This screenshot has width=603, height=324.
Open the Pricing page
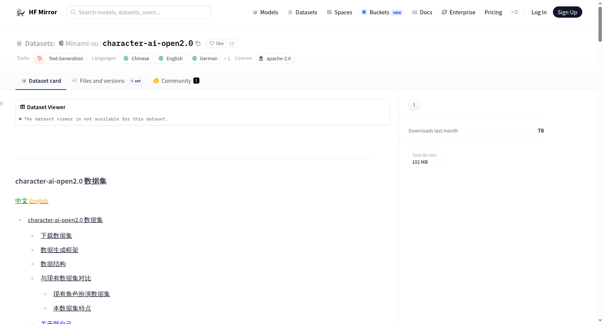pyautogui.click(x=493, y=12)
